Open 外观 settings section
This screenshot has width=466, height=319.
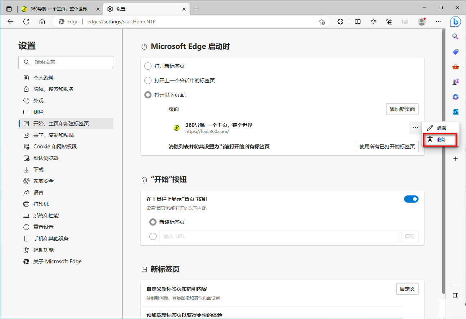tap(66, 101)
